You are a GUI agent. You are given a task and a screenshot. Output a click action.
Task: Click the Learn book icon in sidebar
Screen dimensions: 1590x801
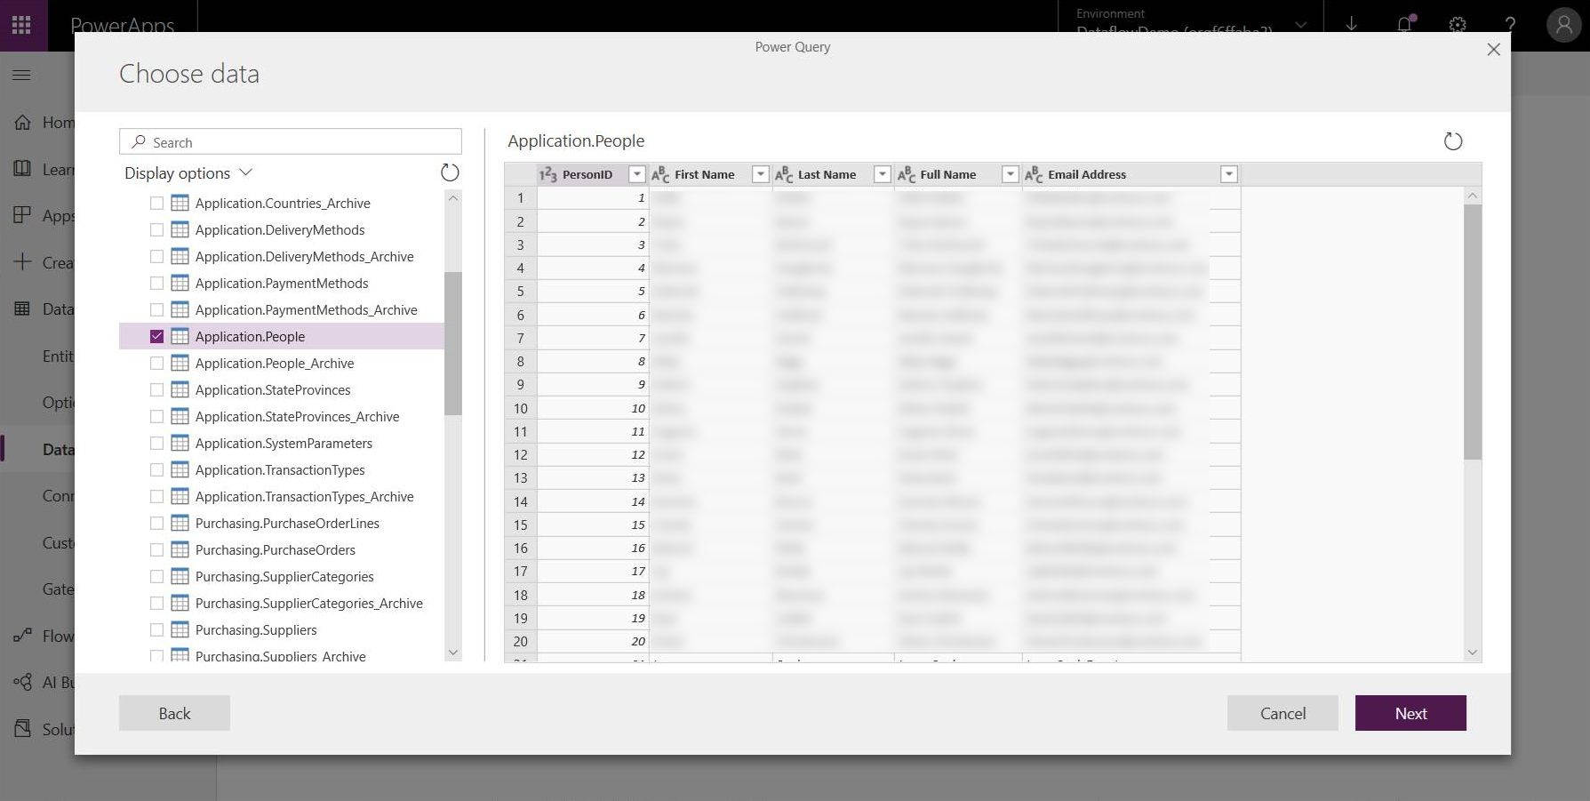(22, 169)
